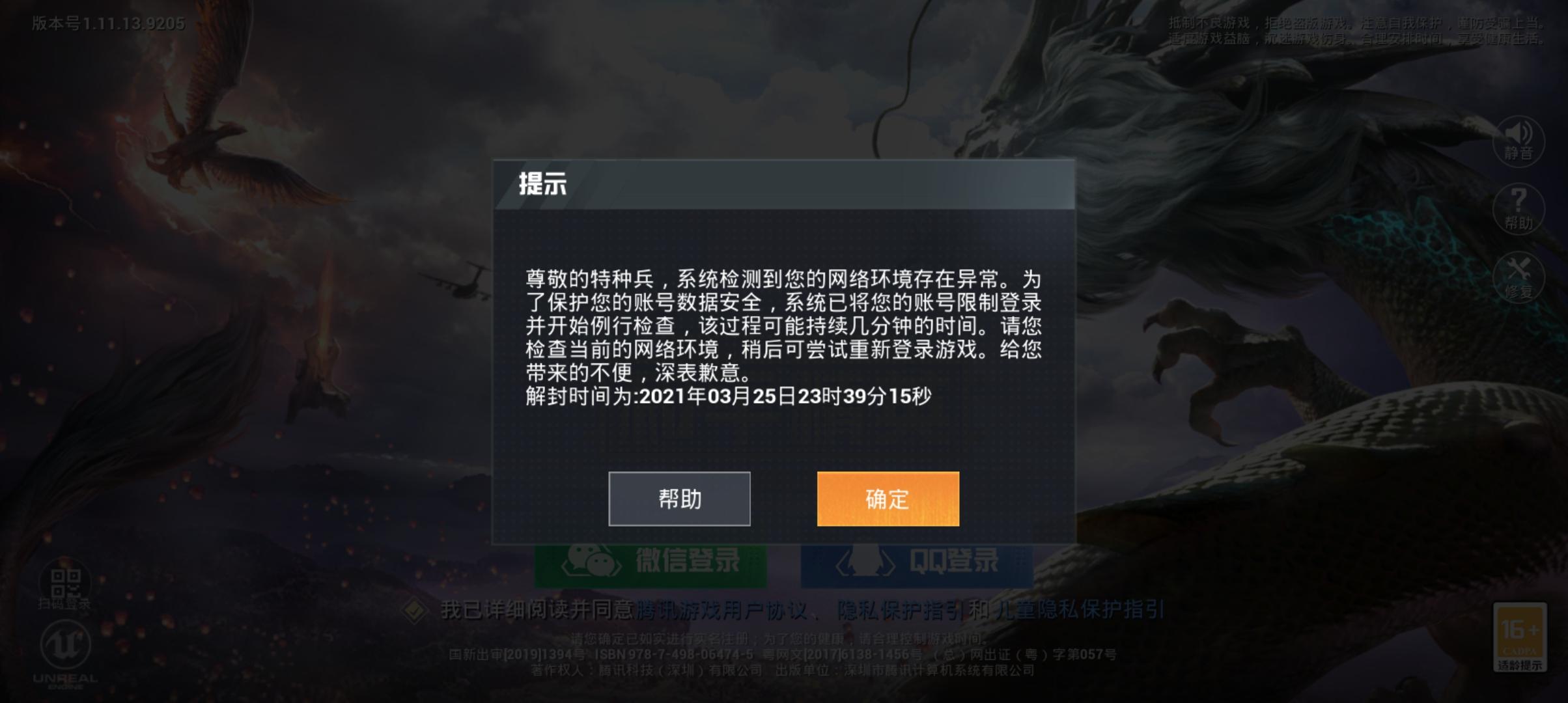Log in with the blue QQ登录 button
Screen dimensions: 1568x703
[x=917, y=561]
